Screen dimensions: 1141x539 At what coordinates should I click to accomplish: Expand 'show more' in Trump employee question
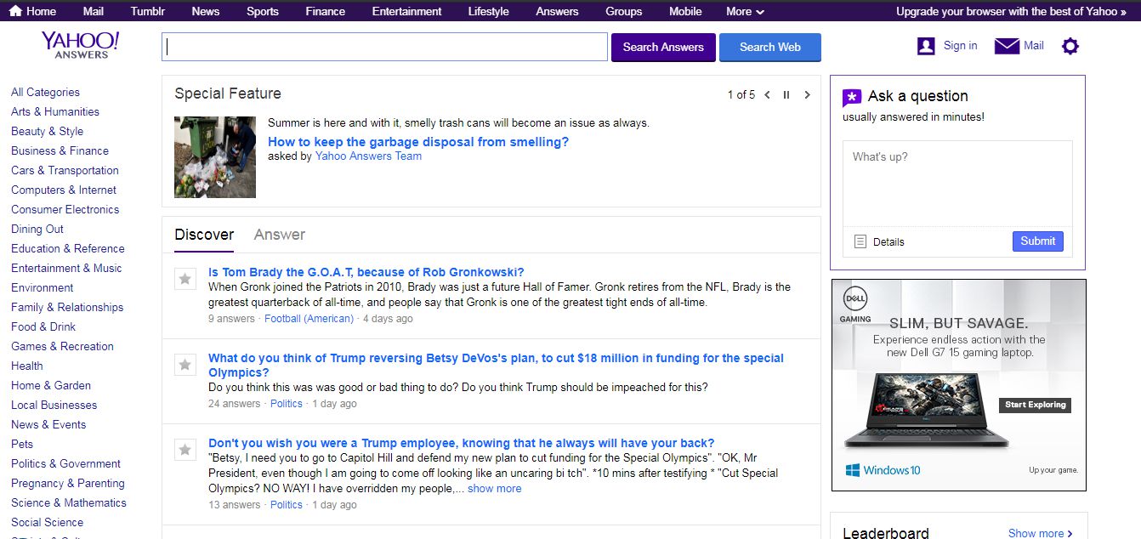pos(494,488)
